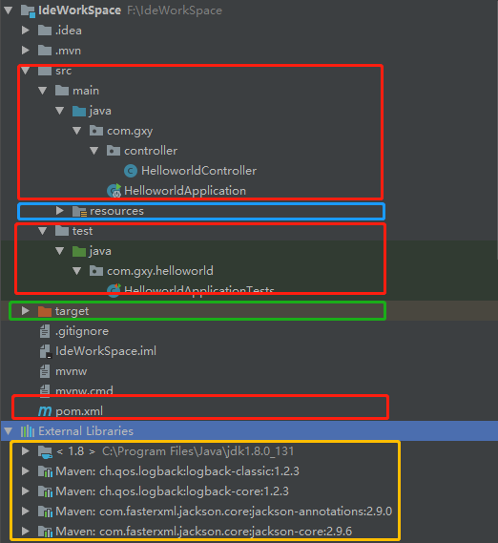Screen dimensions: 498x543
Task: Select the target folder name
Action: tap(73, 311)
